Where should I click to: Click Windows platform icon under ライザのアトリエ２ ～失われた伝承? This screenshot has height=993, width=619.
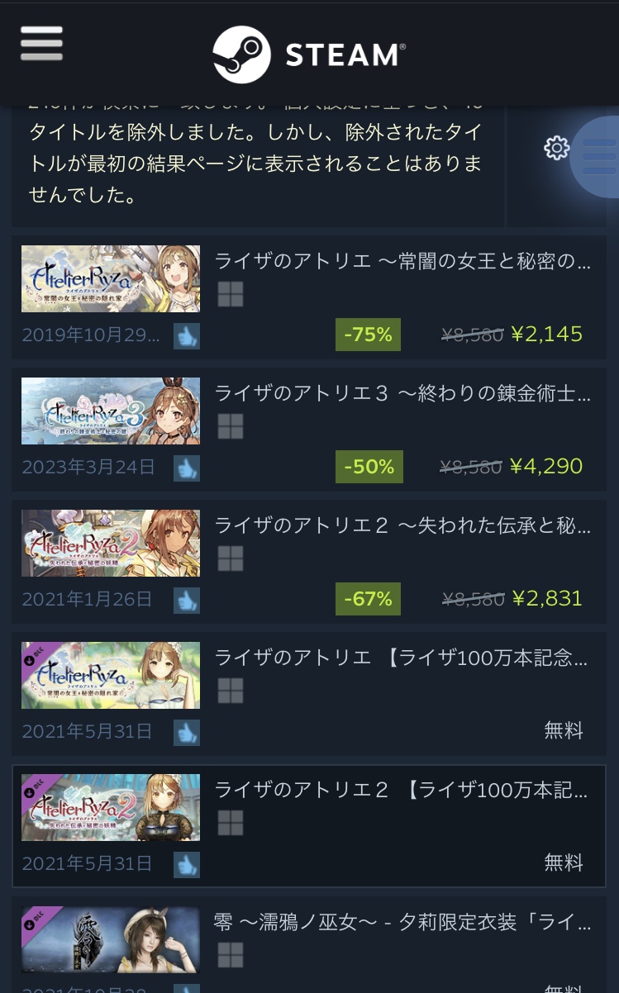(x=231, y=558)
